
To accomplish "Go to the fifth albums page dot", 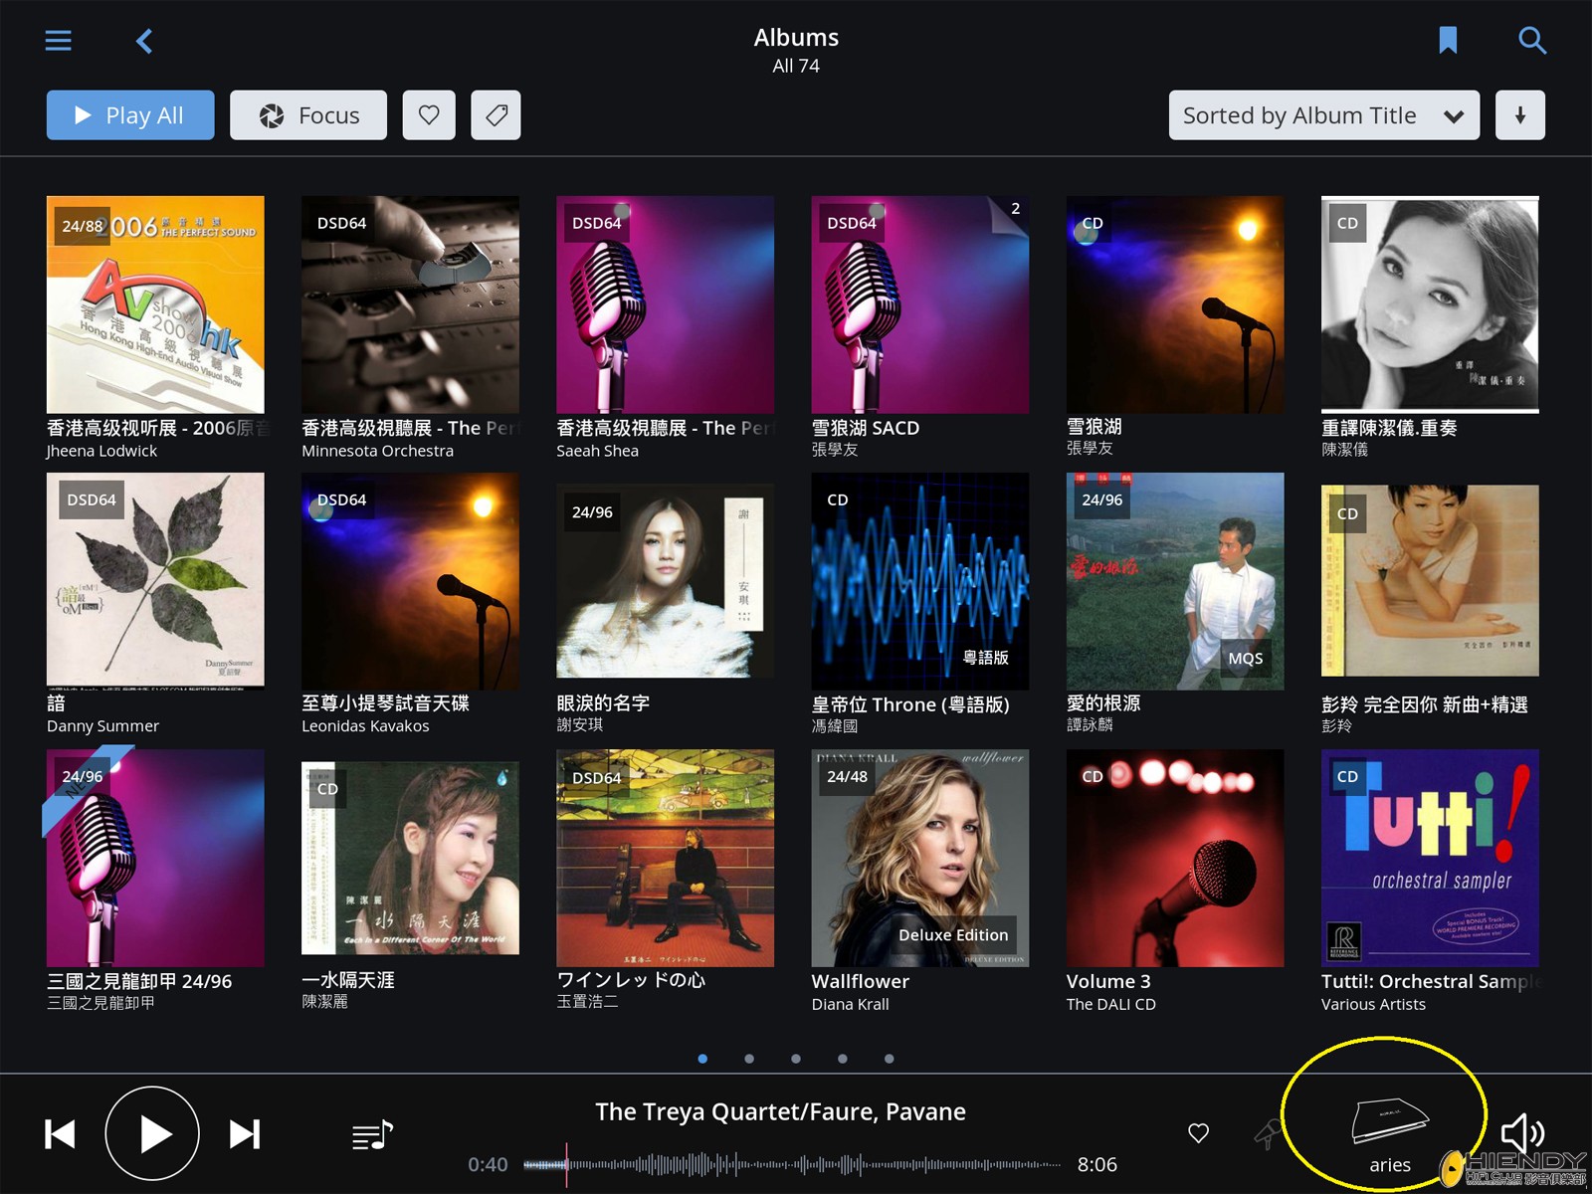I will [x=890, y=1059].
